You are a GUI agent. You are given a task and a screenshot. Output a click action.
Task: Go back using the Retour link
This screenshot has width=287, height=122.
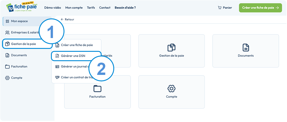67,19
